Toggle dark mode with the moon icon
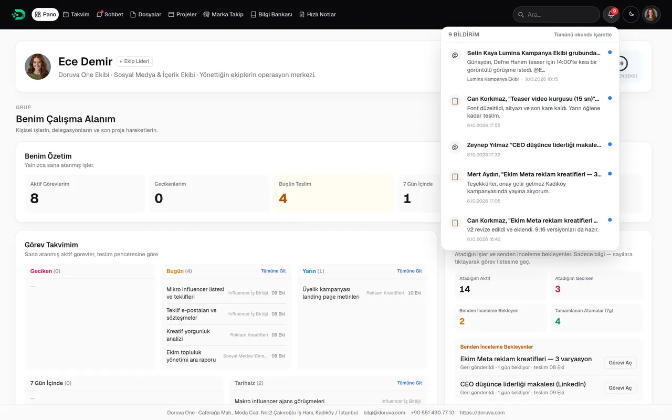Viewport: 672px width, 420px height. coord(631,15)
